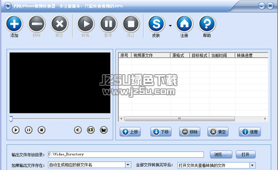Click the blue 添加 (Add) plus icon
Viewport: 278px width, 170px height.
(x=14, y=23)
